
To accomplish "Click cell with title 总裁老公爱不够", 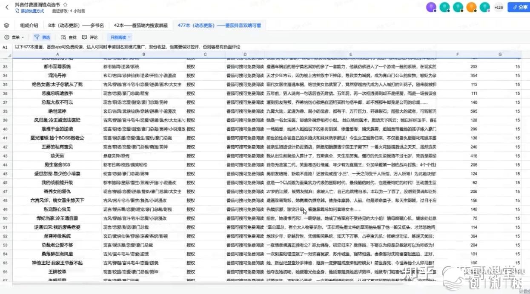I will click(57, 245).
